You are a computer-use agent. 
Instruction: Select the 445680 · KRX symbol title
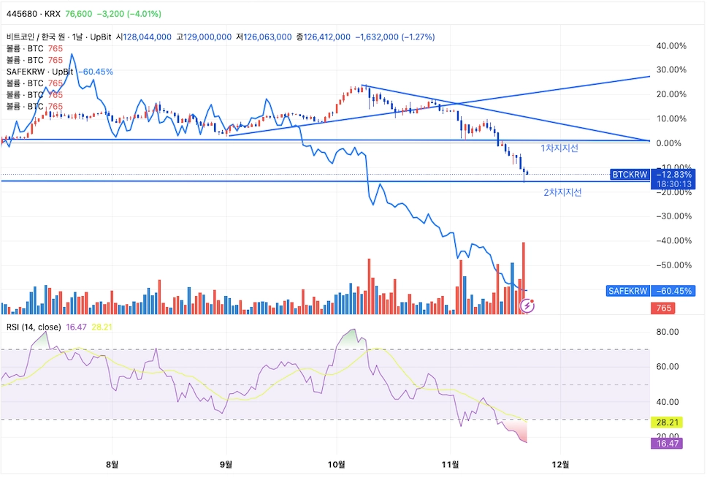34,14
